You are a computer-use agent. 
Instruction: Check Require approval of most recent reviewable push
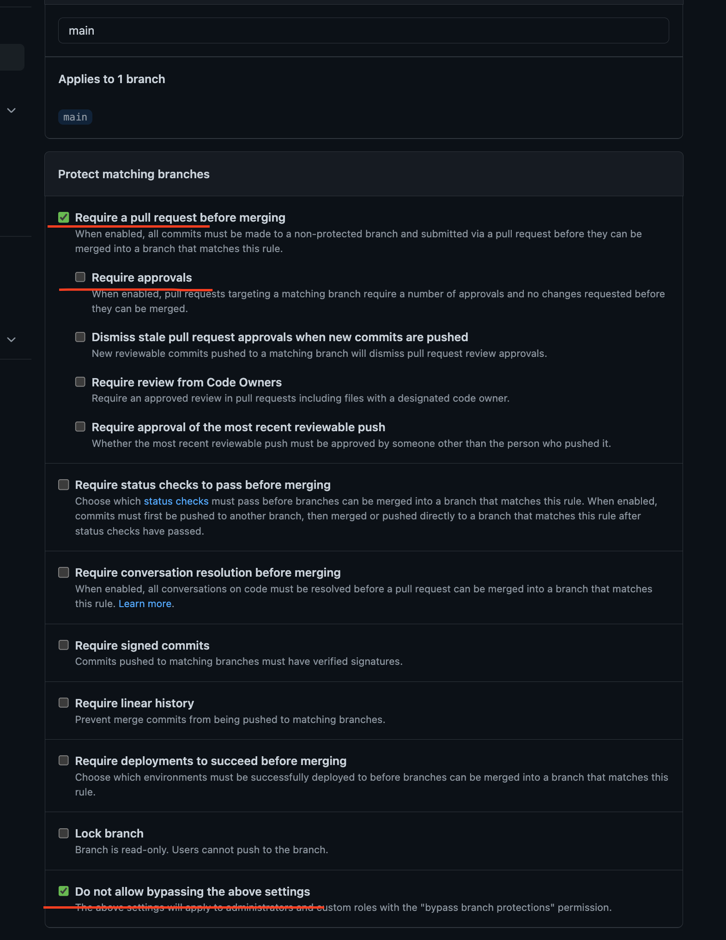point(80,427)
